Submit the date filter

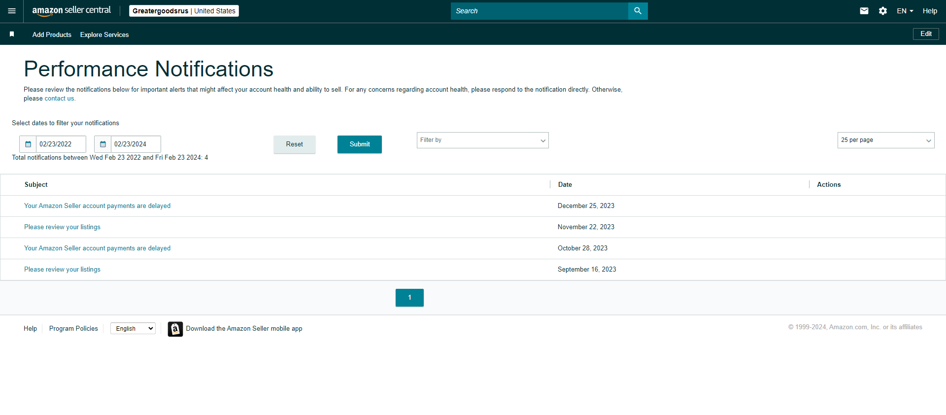pyautogui.click(x=360, y=144)
